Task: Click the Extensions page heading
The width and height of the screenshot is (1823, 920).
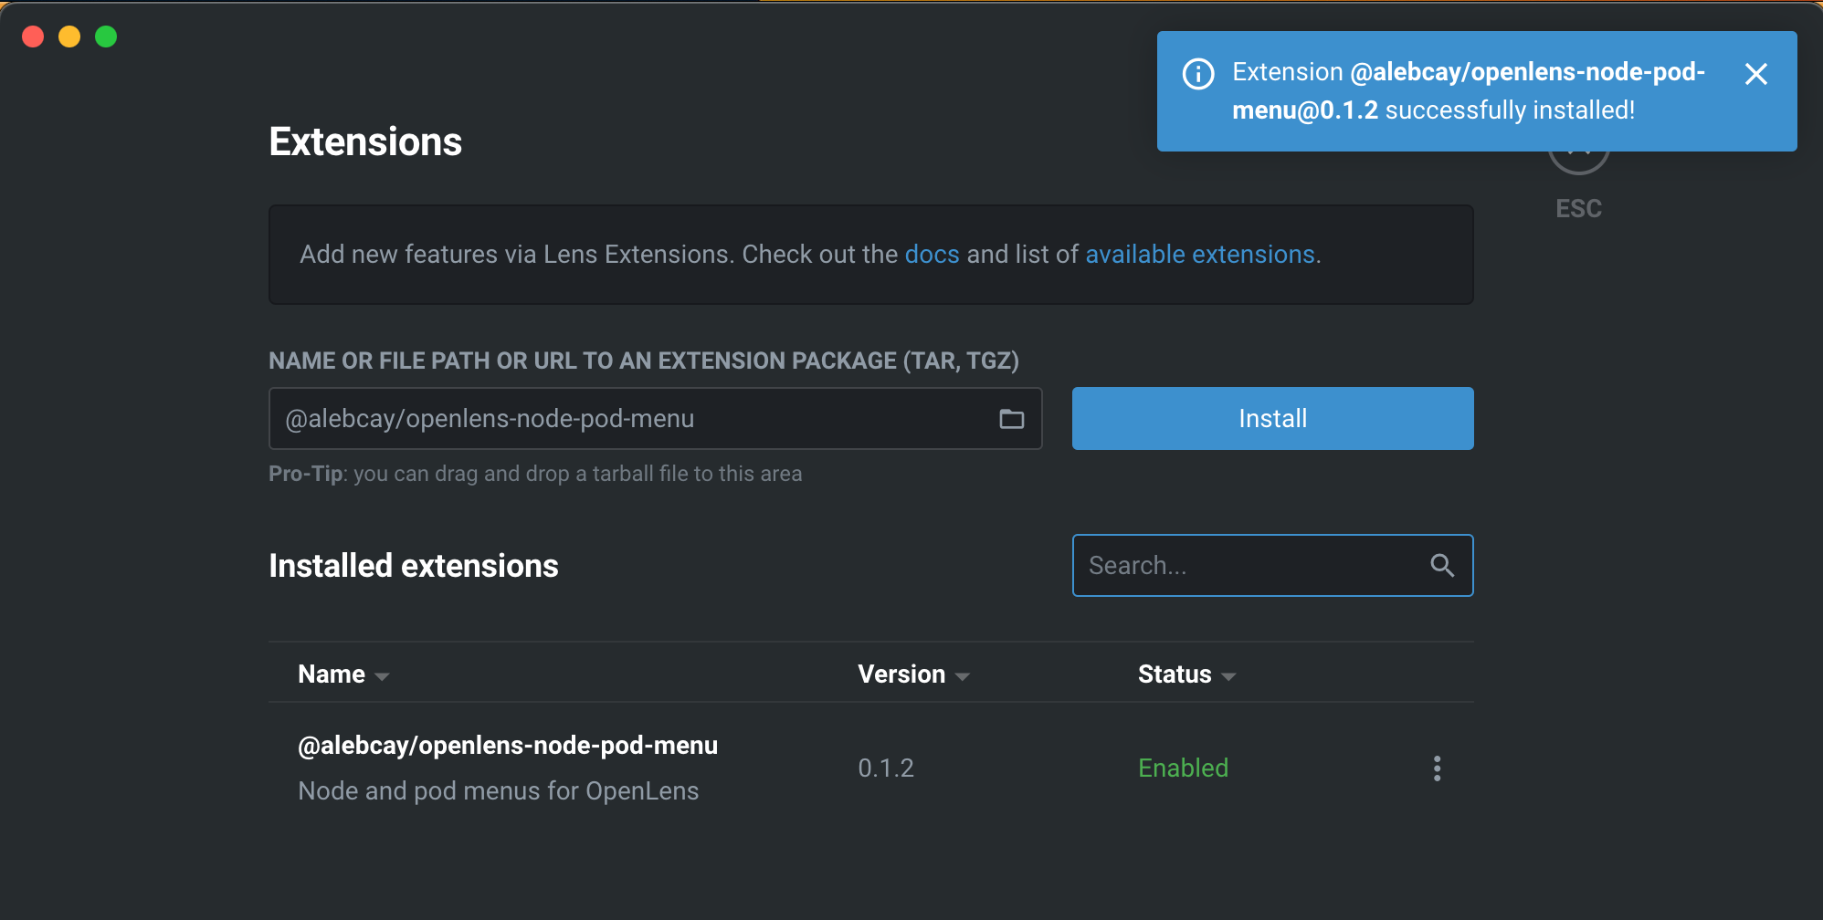Action: pyautogui.click(x=365, y=142)
